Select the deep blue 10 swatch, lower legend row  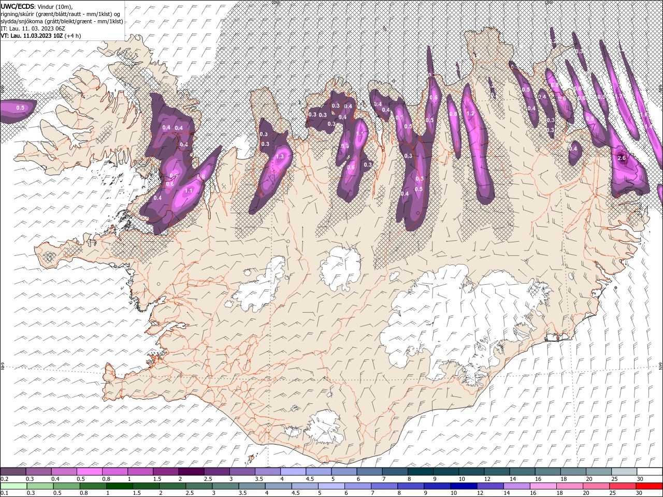point(464,486)
